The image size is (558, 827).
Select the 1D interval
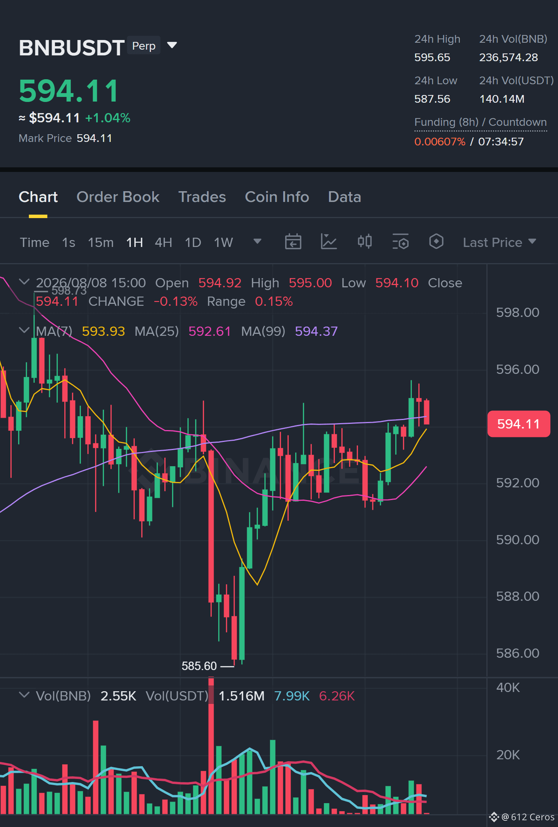pos(193,242)
